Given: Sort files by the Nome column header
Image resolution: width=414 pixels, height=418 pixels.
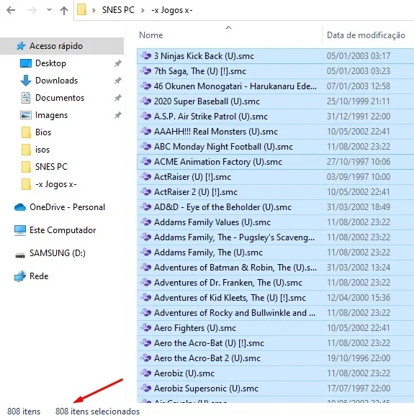Looking at the screenshot, I should pyautogui.click(x=150, y=35).
